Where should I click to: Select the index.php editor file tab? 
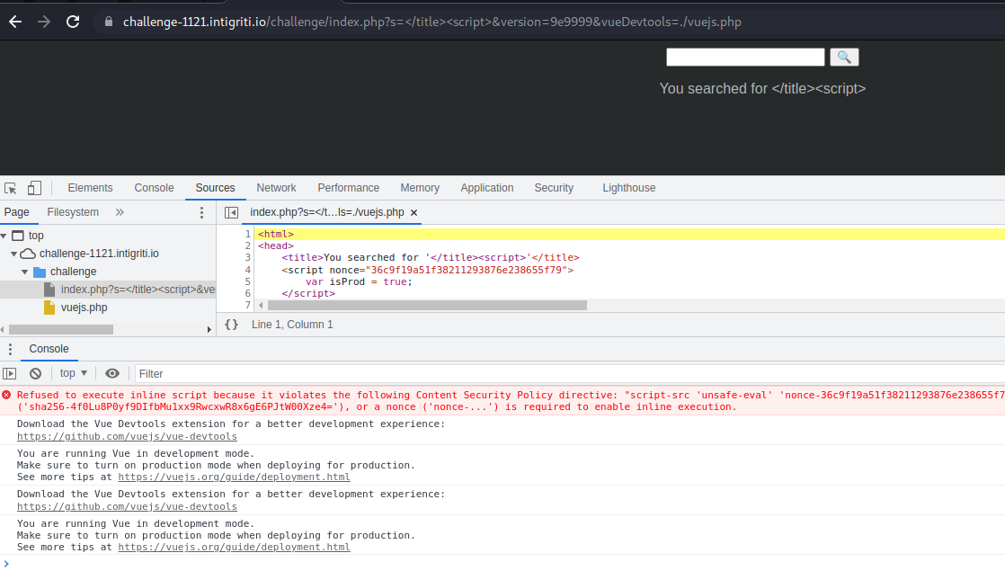(327, 212)
